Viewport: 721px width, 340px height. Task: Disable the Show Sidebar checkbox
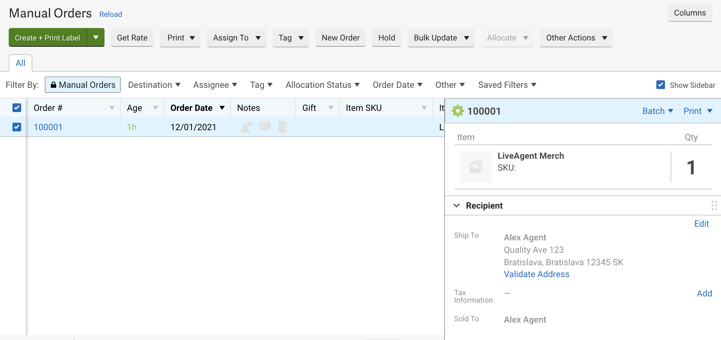click(x=660, y=85)
